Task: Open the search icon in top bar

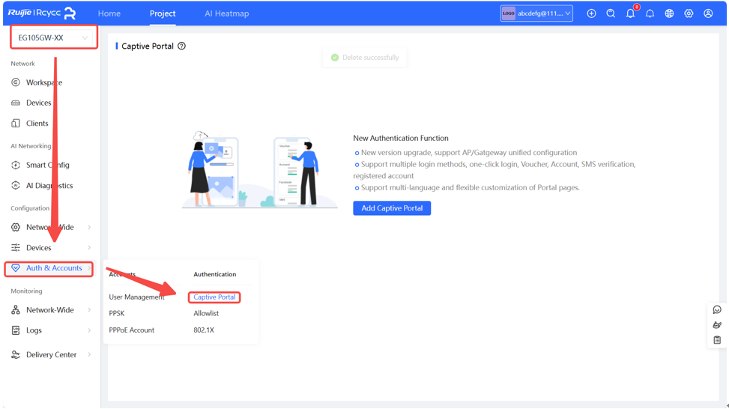Action: (x=611, y=13)
